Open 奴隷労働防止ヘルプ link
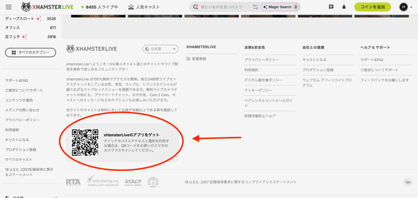418x198 pixels. point(260,116)
